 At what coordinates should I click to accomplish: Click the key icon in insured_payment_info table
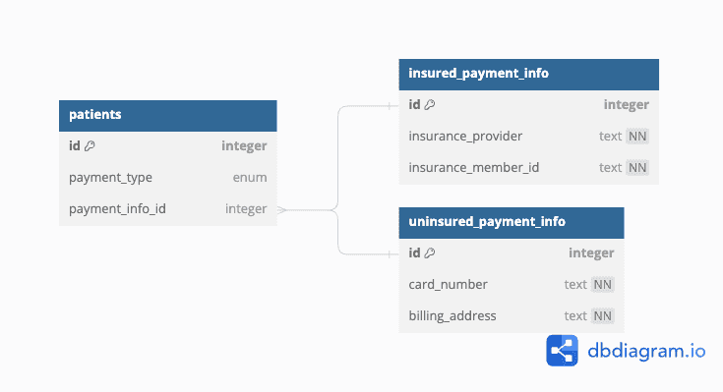pyautogui.click(x=429, y=104)
